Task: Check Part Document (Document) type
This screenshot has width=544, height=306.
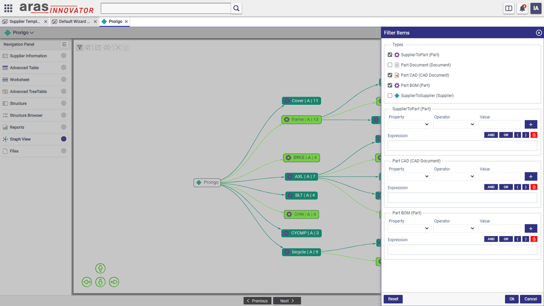Action: [390, 65]
